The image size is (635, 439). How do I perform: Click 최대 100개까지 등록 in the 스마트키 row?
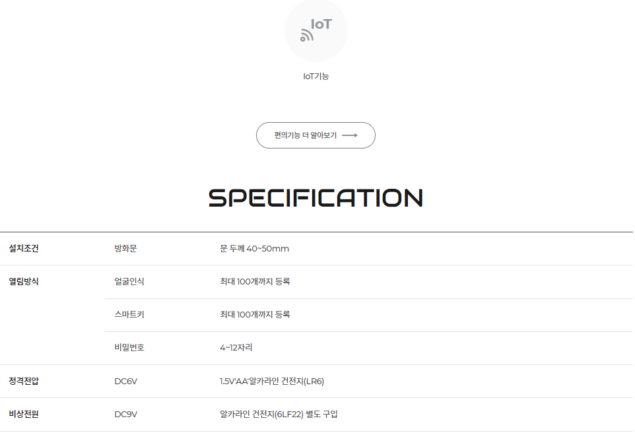click(x=255, y=315)
